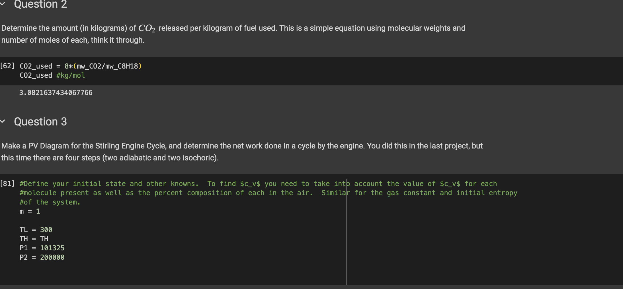Place cursor on the m = 1 line

pyautogui.click(x=30, y=211)
